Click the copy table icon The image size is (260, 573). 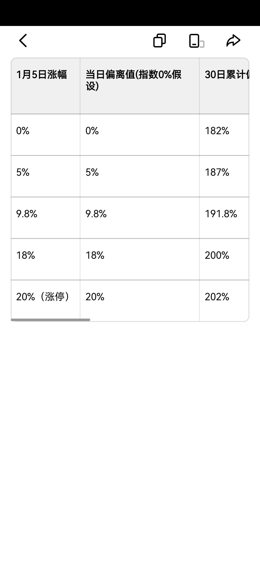click(160, 41)
